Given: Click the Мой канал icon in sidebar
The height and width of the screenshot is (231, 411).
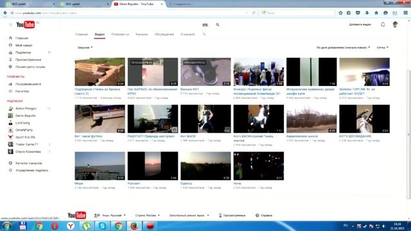Looking at the screenshot, I should click(x=10, y=45).
